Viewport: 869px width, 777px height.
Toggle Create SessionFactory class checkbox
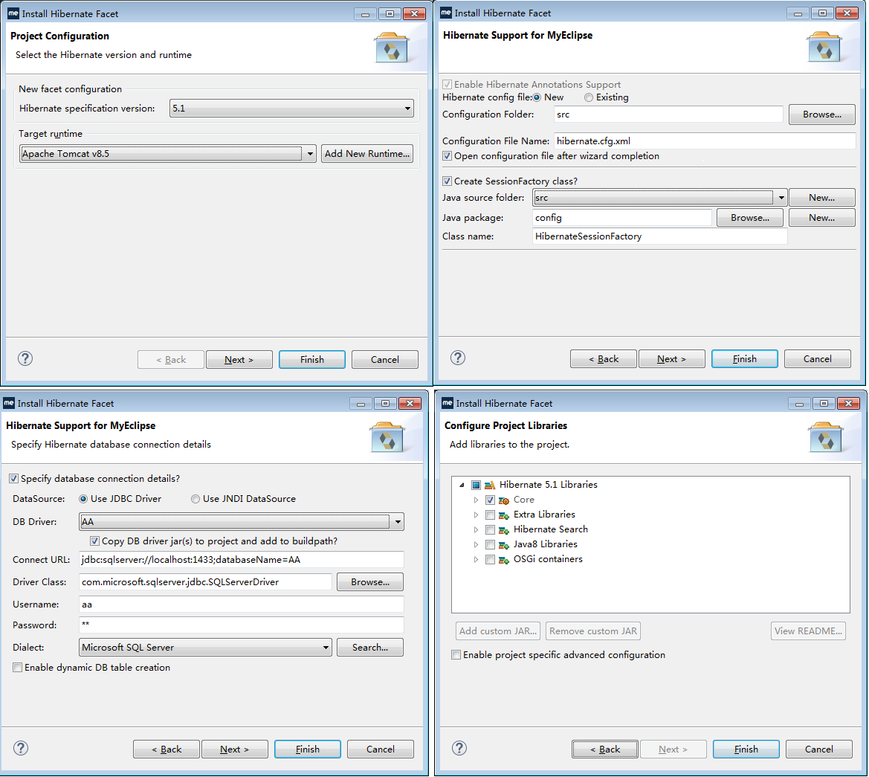pos(448,181)
